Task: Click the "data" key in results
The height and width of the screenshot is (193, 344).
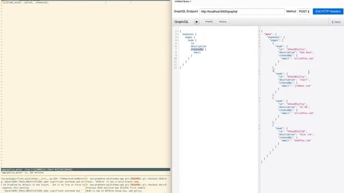Action: click(268, 34)
